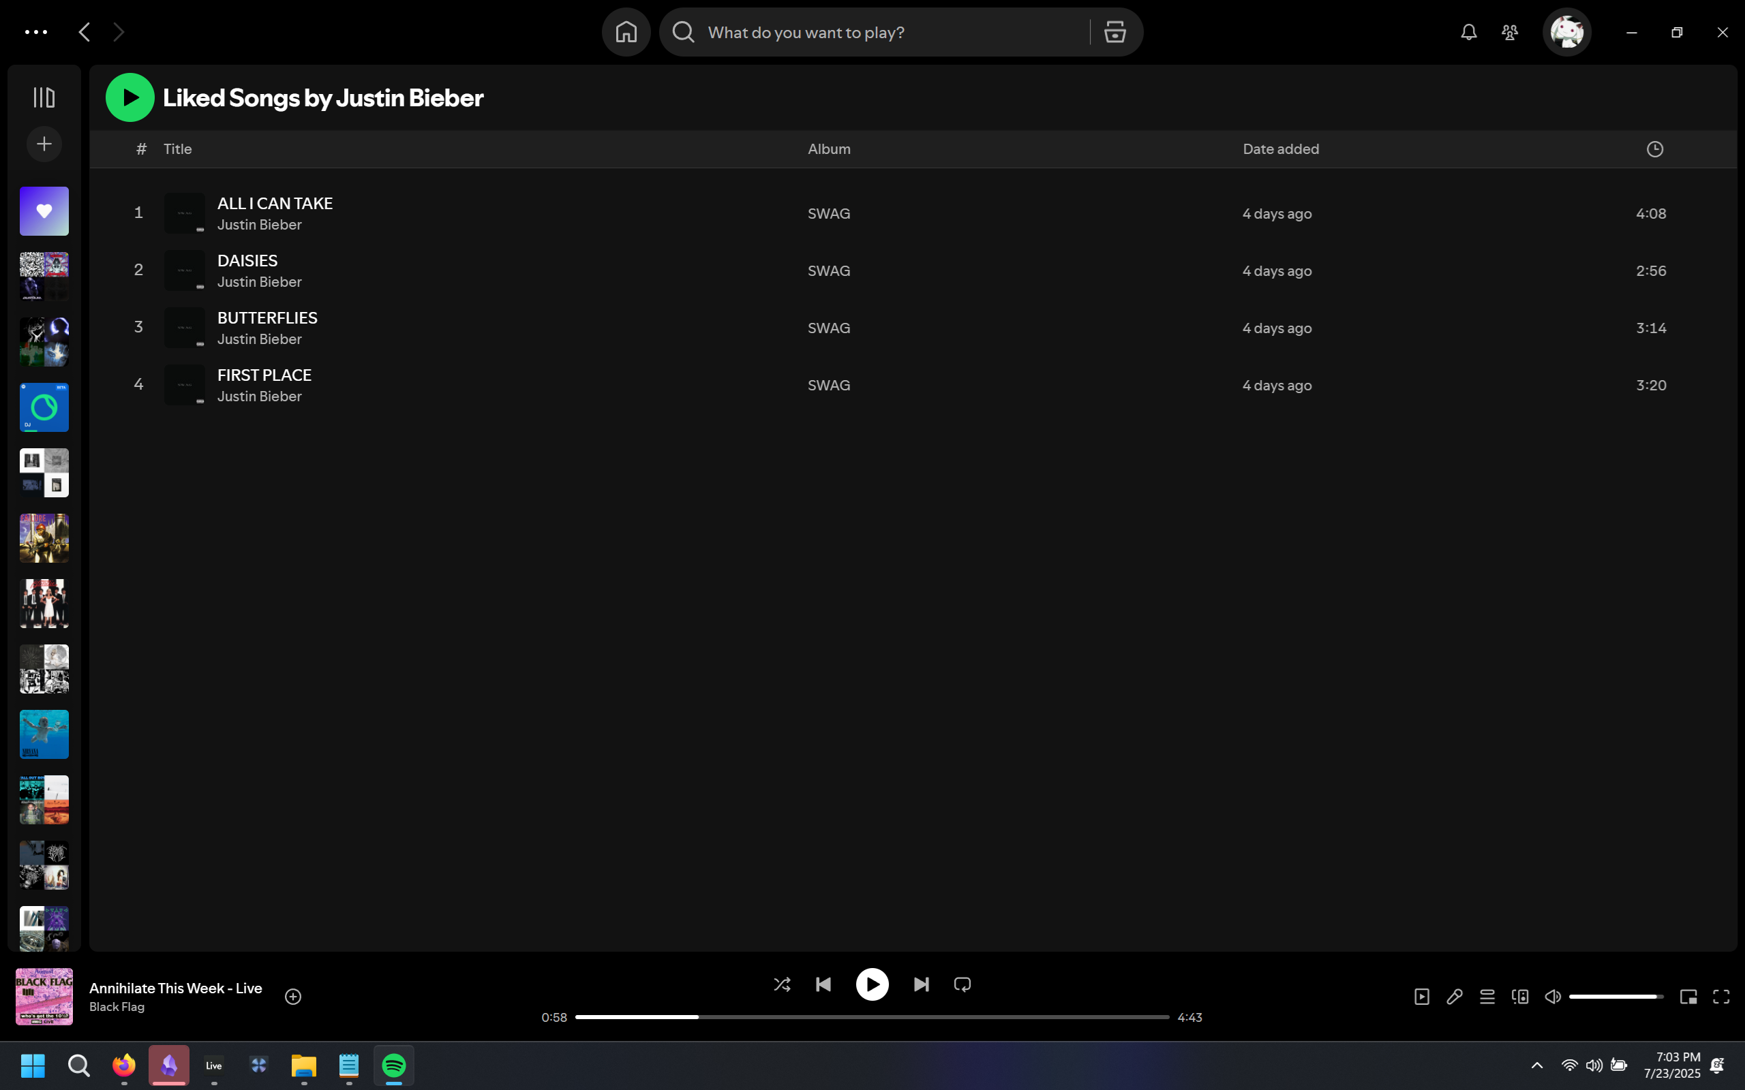Open the play queue
The height and width of the screenshot is (1090, 1745).
coord(1487,996)
